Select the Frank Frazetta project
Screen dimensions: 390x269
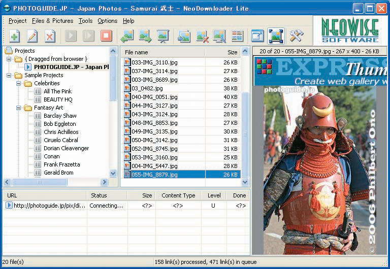point(61,164)
